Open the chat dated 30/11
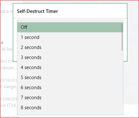The height and width of the screenshot is (118, 139). click(8, 65)
